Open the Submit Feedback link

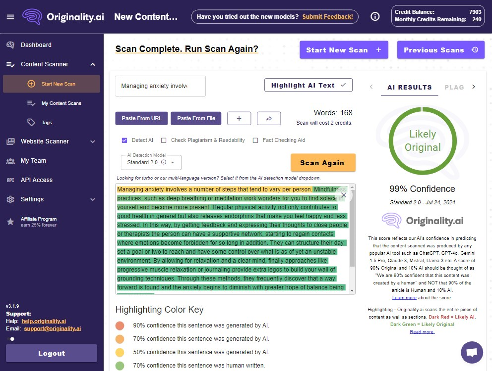pos(327,17)
